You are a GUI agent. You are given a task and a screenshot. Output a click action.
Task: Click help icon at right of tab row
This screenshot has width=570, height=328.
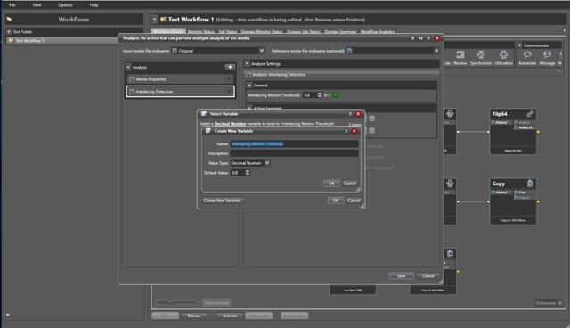[564, 30]
